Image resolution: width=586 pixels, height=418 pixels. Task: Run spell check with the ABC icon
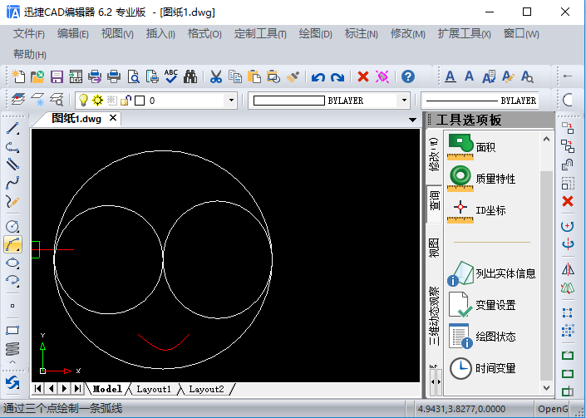(x=171, y=76)
